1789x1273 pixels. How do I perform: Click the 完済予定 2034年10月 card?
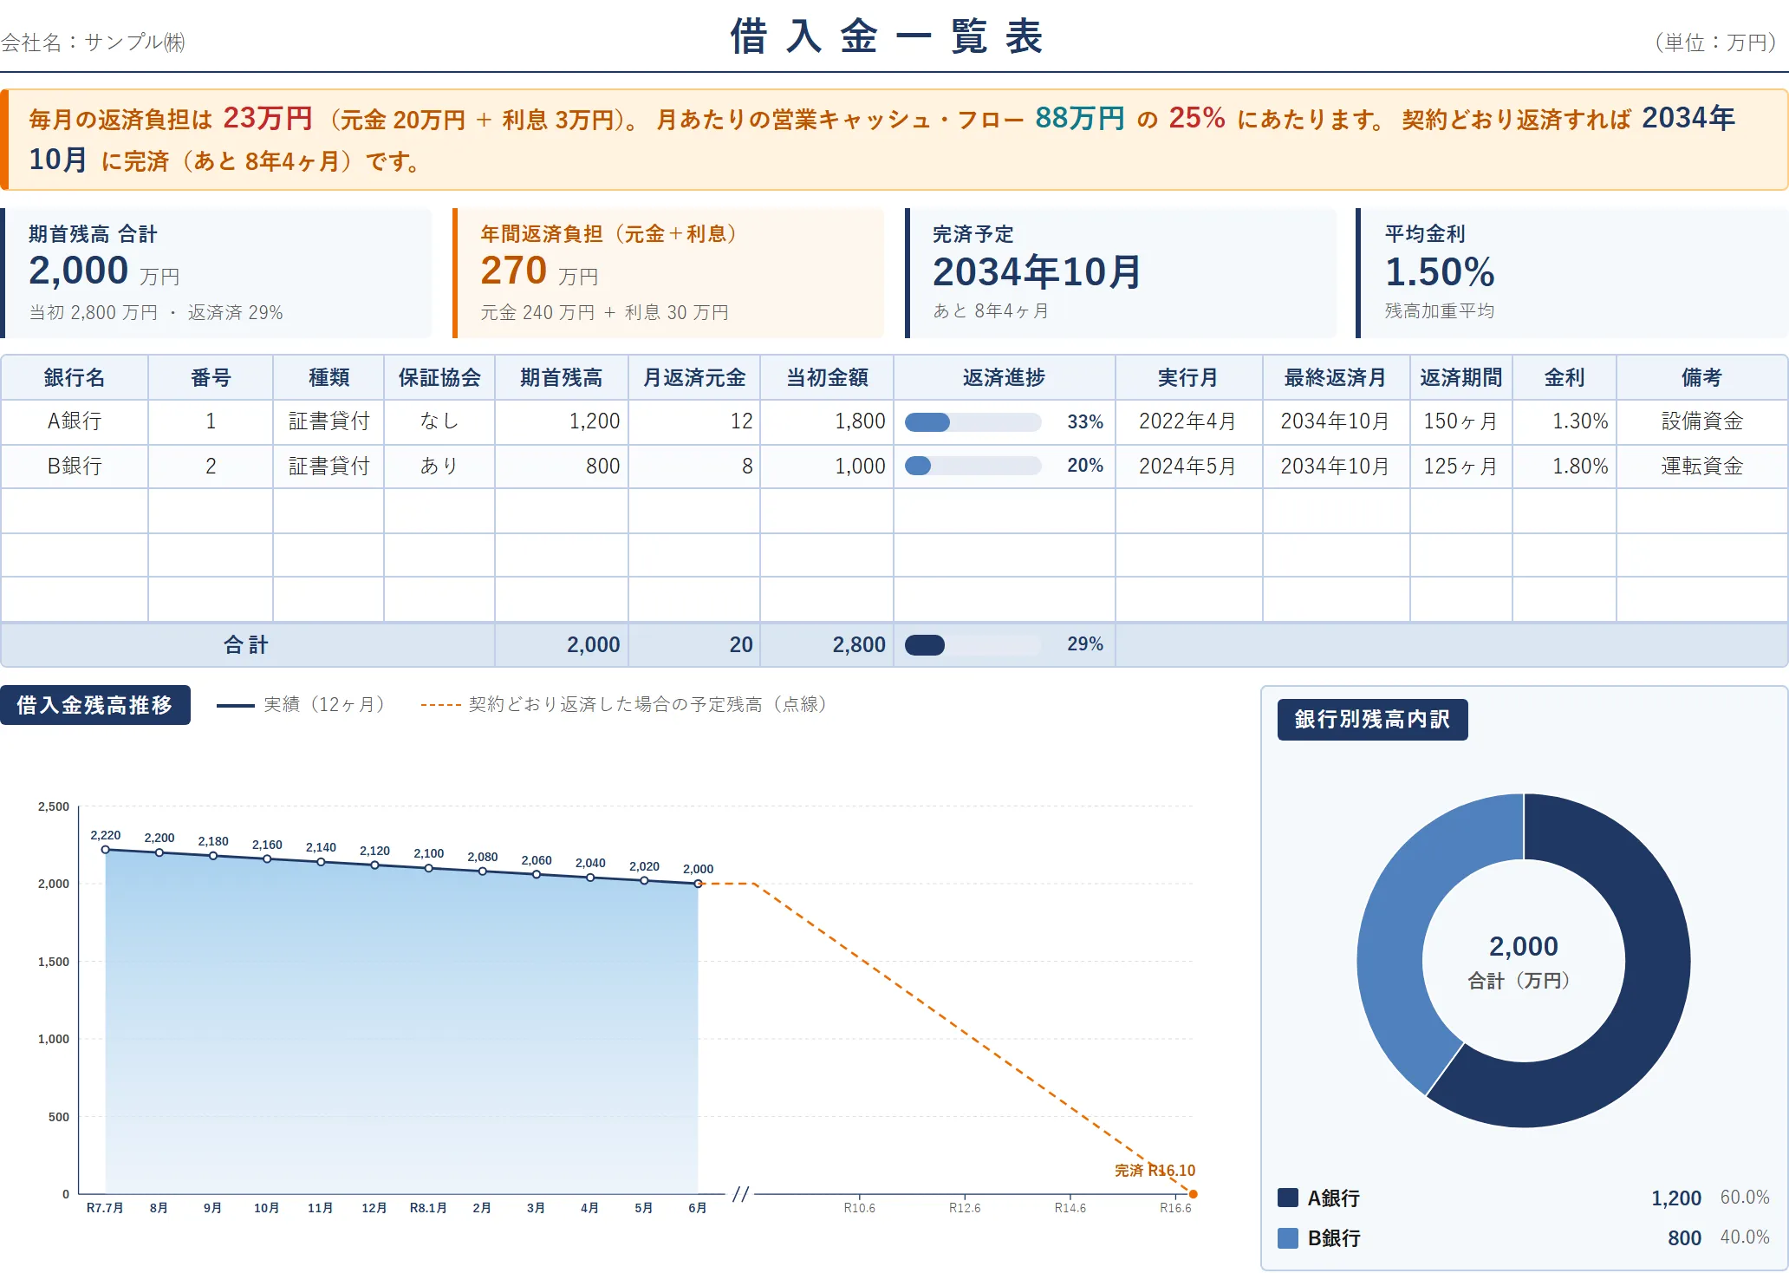coord(1120,273)
